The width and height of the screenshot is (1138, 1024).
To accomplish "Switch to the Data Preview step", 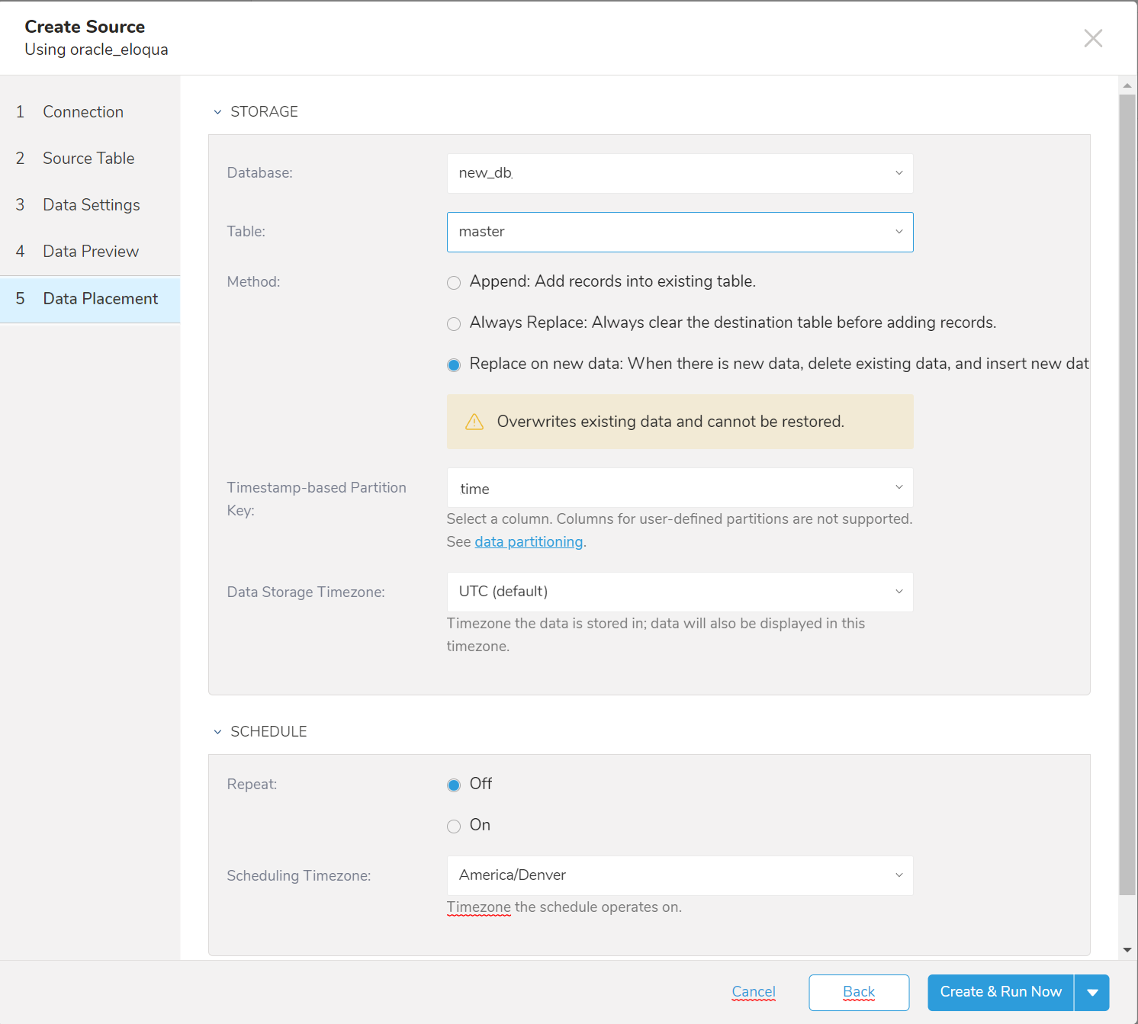I will pyautogui.click(x=91, y=252).
